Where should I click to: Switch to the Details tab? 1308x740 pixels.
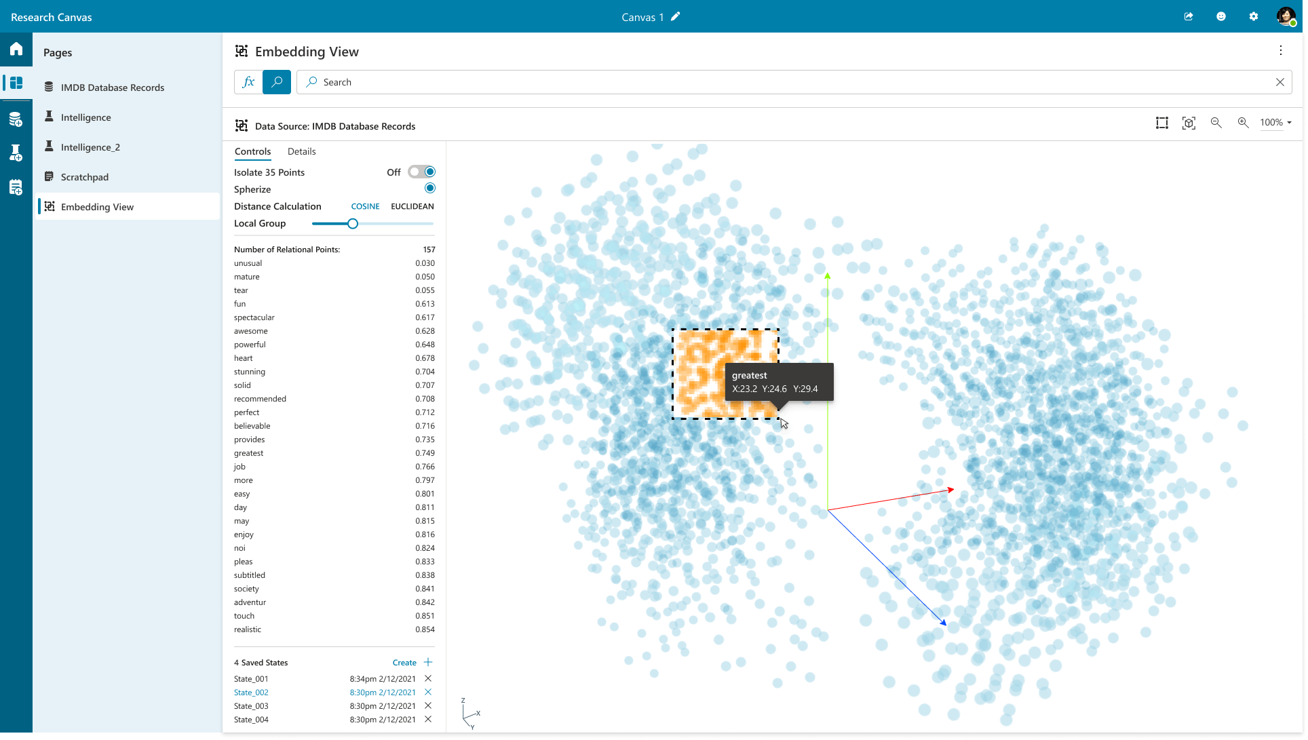tap(301, 151)
